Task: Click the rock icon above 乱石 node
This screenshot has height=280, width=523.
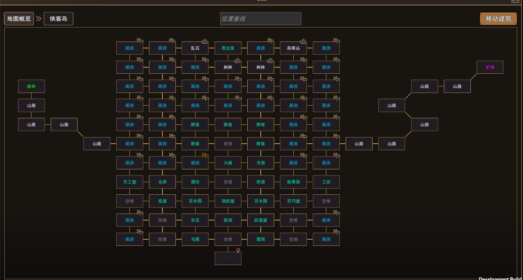Action: click(x=205, y=41)
